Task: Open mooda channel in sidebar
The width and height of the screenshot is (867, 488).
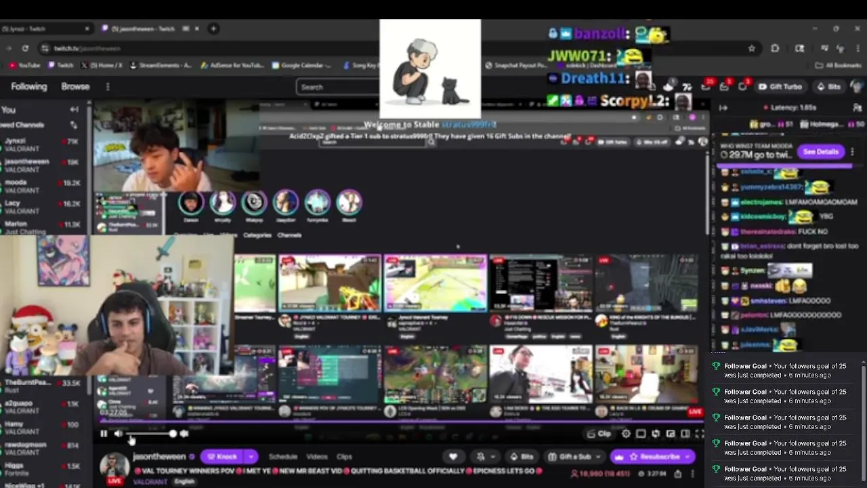Action: [x=42, y=186]
